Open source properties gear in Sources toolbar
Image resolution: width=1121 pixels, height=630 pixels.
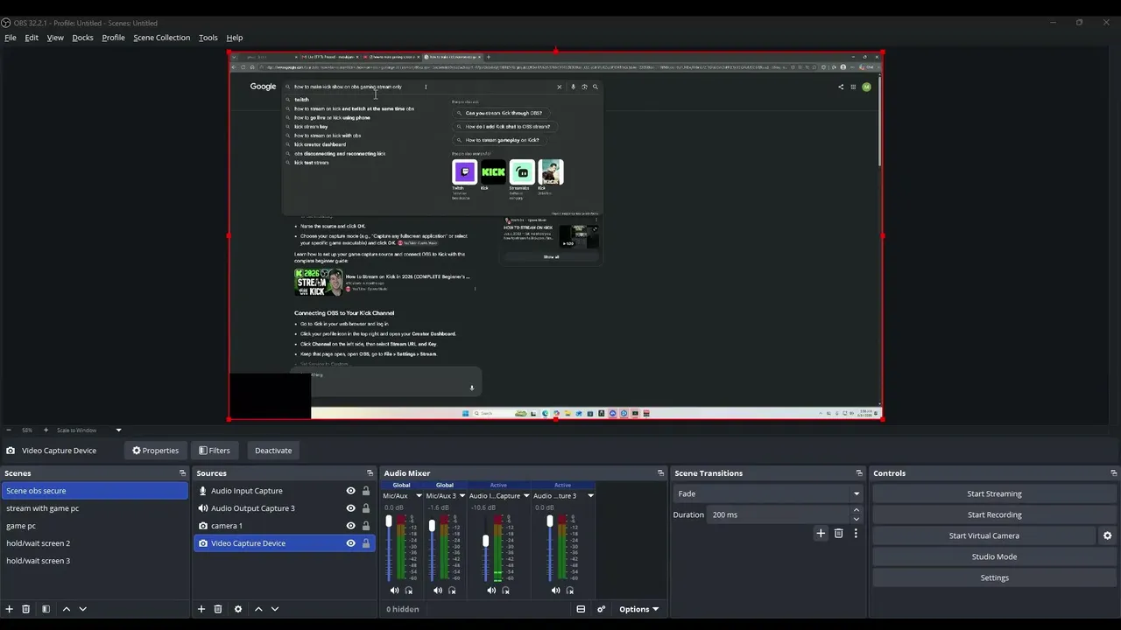click(x=237, y=609)
